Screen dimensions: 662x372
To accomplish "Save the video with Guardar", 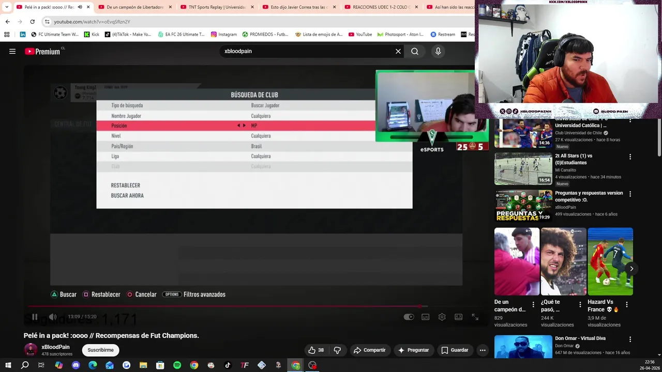I will tap(455, 350).
